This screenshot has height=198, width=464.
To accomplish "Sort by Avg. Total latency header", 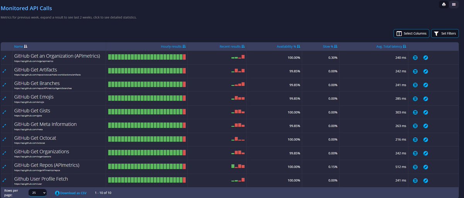I will click(x=391, y=46).
